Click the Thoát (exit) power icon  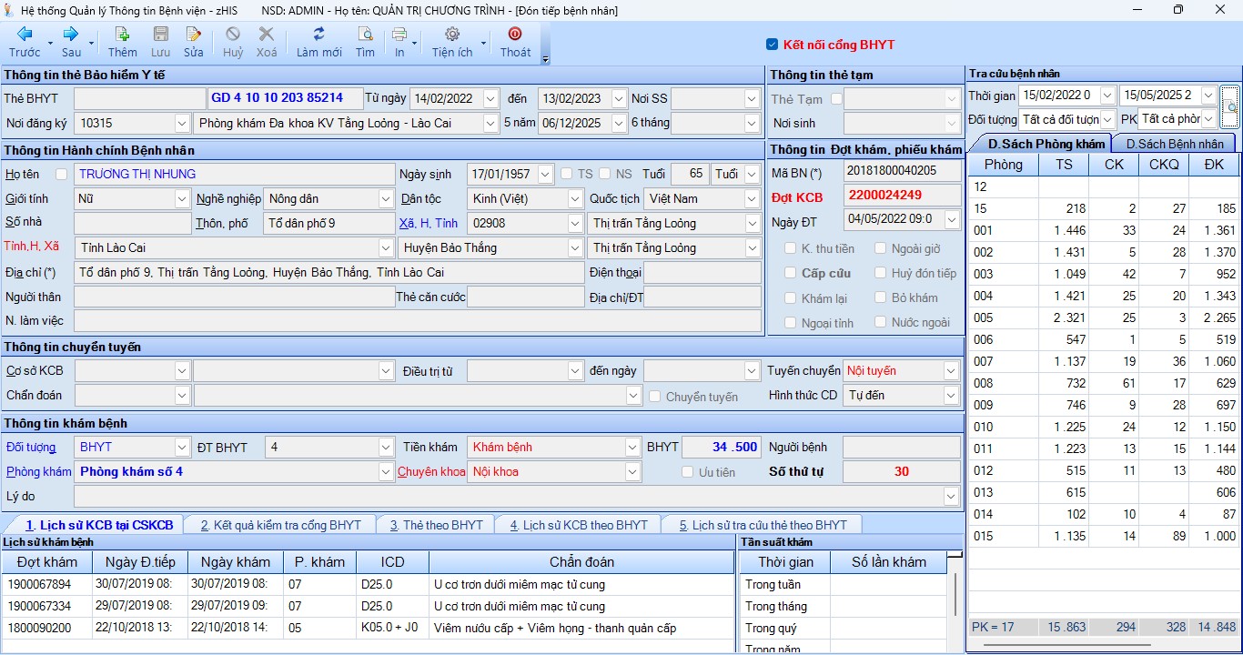(515, 35)
